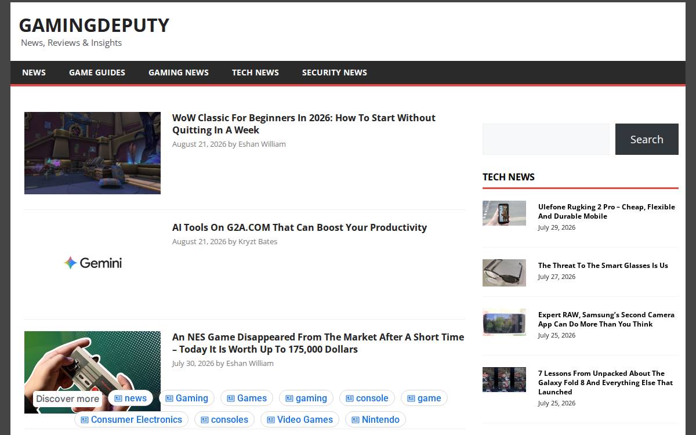Open The Threat To The Smart Glasses
This screenshot has width=696, height=435.
pyautogui.click(x=603, y=265)
